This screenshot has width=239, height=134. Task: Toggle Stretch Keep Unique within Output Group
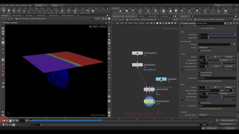pos(199,81)
